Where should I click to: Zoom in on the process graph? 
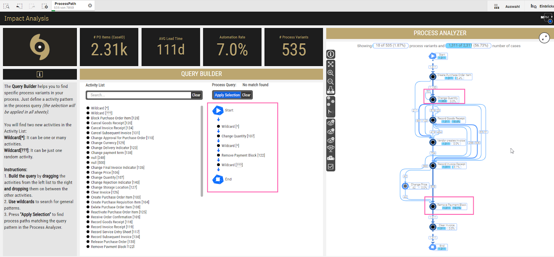coord(331,73)
